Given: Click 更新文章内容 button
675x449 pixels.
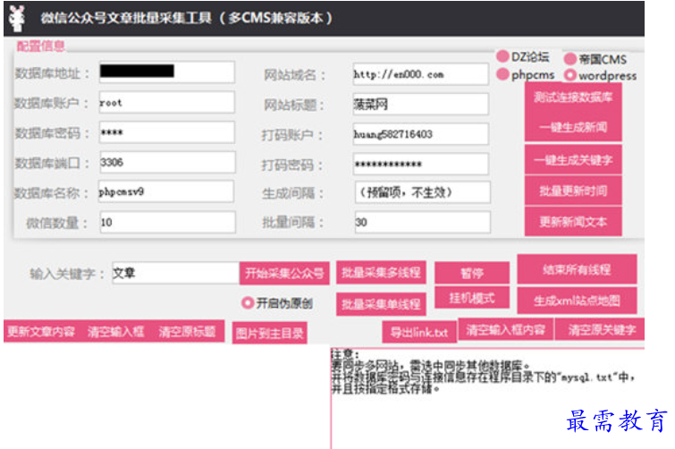Looking at the screenshot, I should pos(41,332).
